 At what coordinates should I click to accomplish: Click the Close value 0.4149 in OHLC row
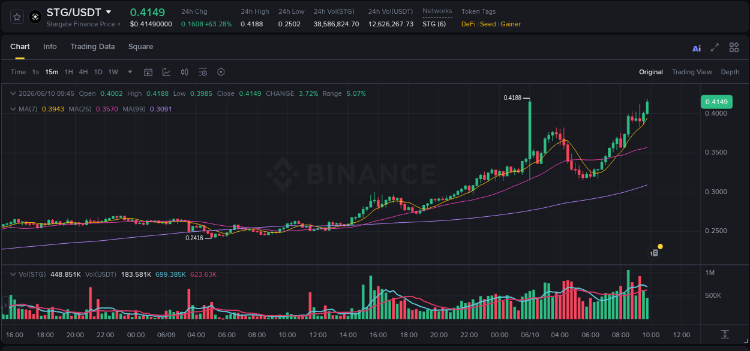(x=250, y=93)
